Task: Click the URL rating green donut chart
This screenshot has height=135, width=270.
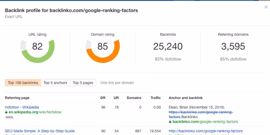Action: [x=37, y=51]
